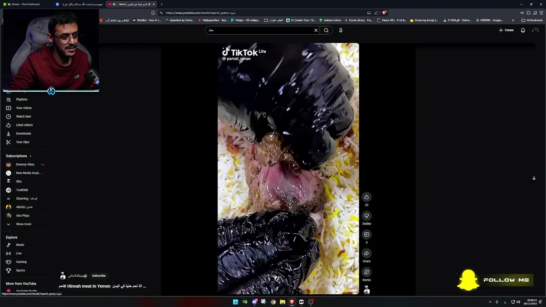Open the Peakpx HD wallpaper bookmark
The image size is (546, 307).
coord(245,20)
